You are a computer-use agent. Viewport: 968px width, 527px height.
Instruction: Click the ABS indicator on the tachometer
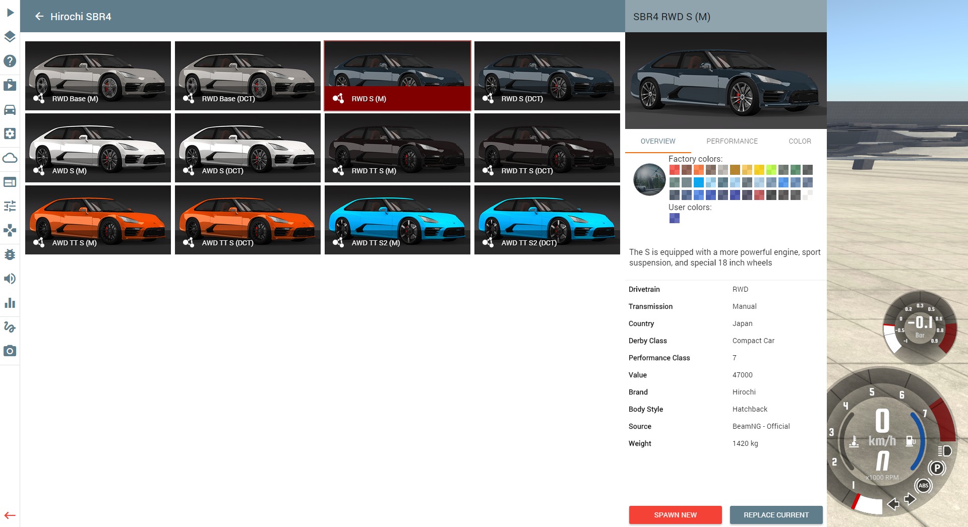(923, 486)
